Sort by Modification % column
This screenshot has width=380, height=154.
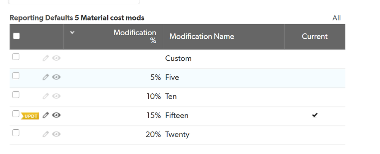point(135,36)
